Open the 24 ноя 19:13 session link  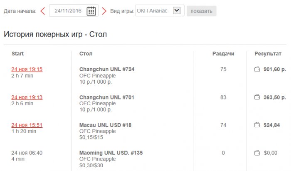click(27, 97)
